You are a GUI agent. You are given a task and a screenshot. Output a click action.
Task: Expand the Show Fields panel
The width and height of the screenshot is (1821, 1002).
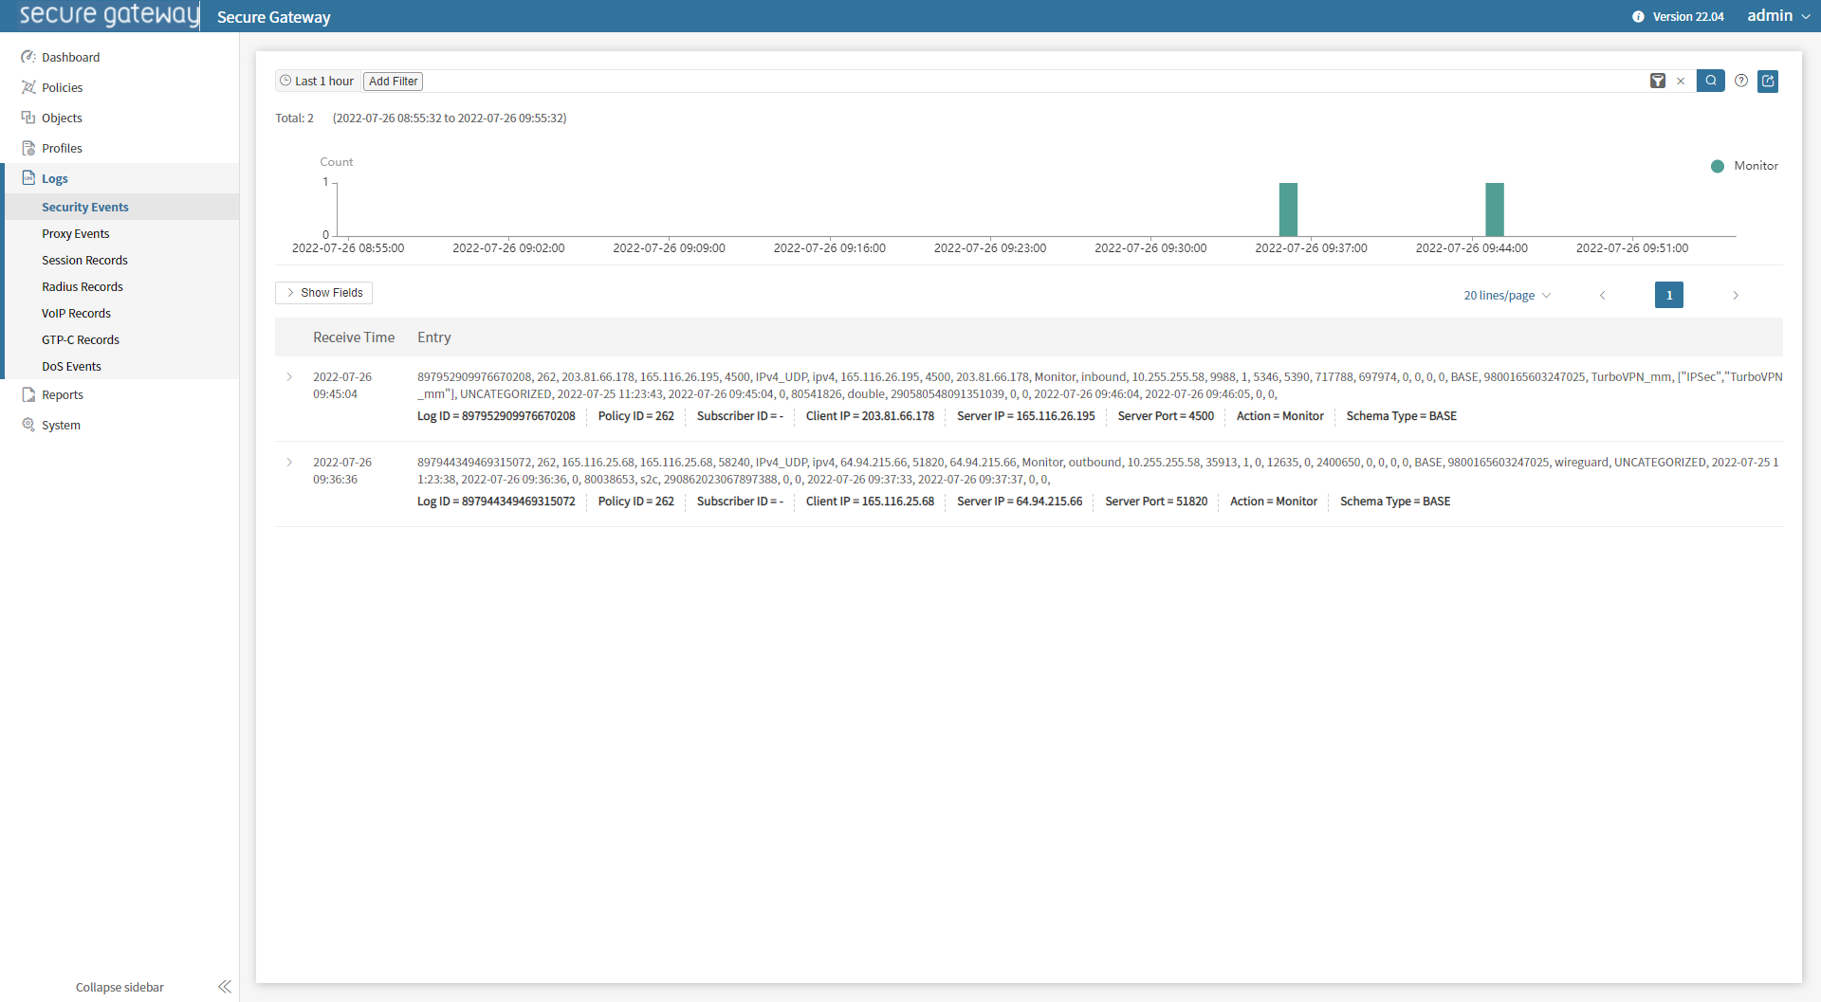(x=323, y=293)
